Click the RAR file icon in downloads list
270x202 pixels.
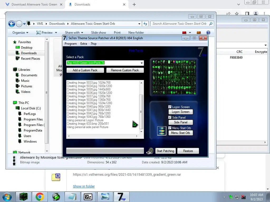click(56, 177)
